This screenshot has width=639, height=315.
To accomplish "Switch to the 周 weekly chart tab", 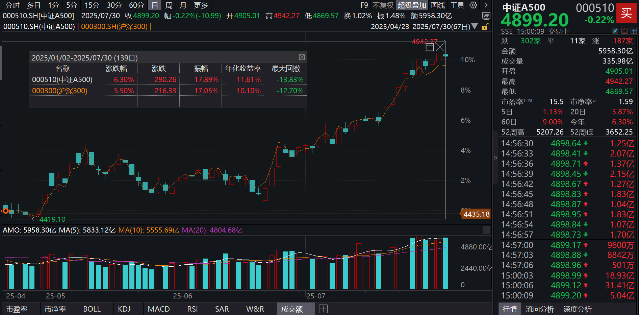I will click(x=169, y=5).
